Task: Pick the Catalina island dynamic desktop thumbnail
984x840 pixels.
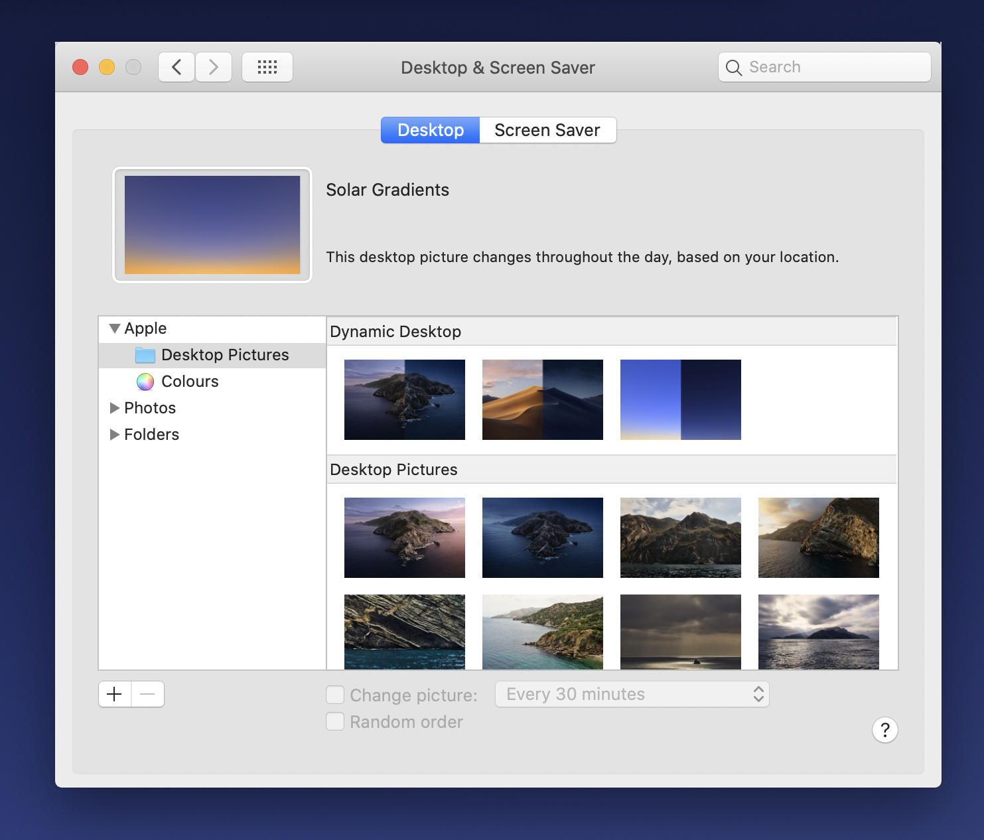Action: (404, 399)
